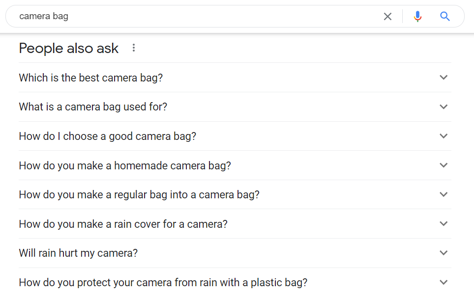Screen dimensions: 474x296
Task: Expand chevron for regular bag into camera bag
Action: pyautogui.click(x=444, y=194)
